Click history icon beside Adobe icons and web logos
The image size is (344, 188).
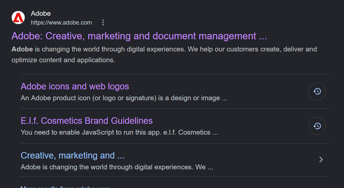pyautogui.click(x=317, y=91)
